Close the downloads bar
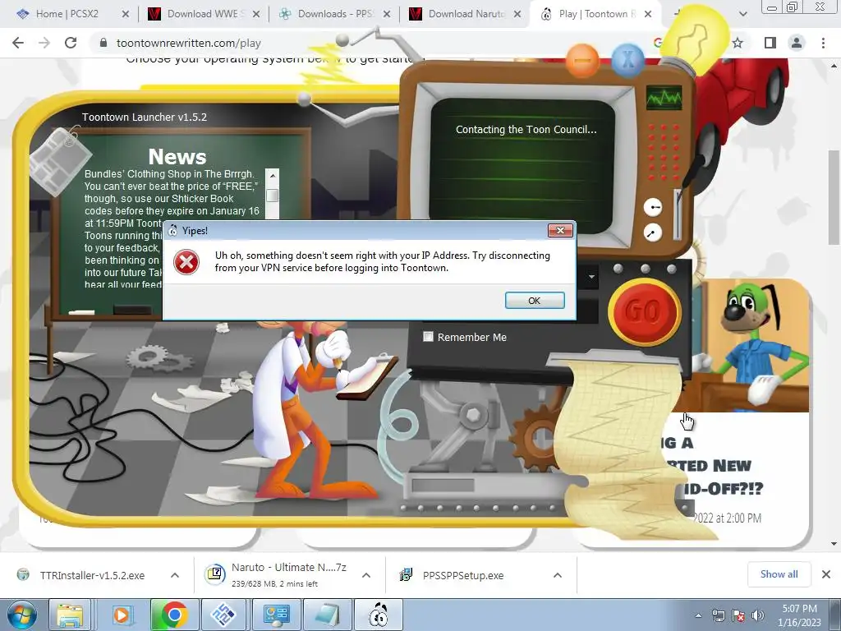 coord(826,574)
